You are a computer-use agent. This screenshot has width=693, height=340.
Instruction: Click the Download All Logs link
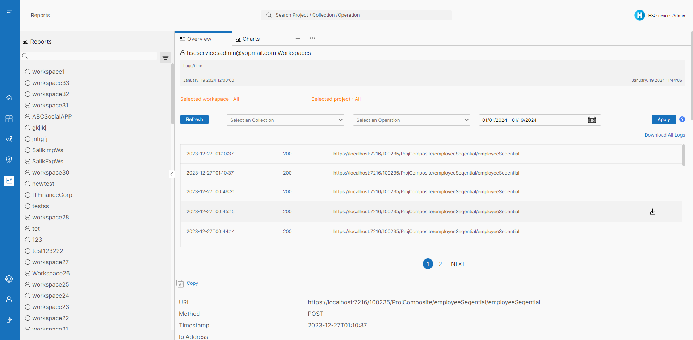pos(664,135)
